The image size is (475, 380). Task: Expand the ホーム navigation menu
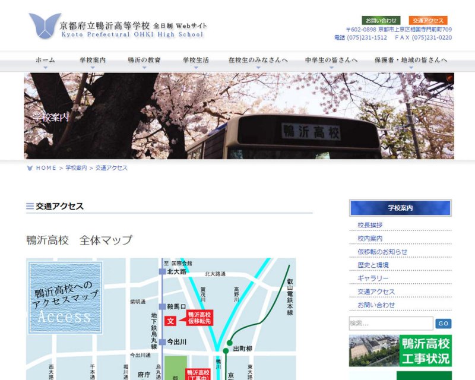[x=45, y=61]
